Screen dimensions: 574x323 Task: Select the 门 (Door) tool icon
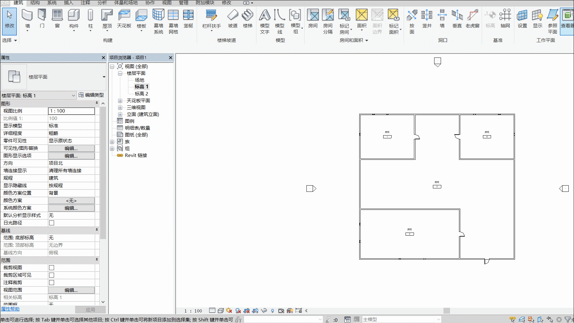(x=42, y=15)
